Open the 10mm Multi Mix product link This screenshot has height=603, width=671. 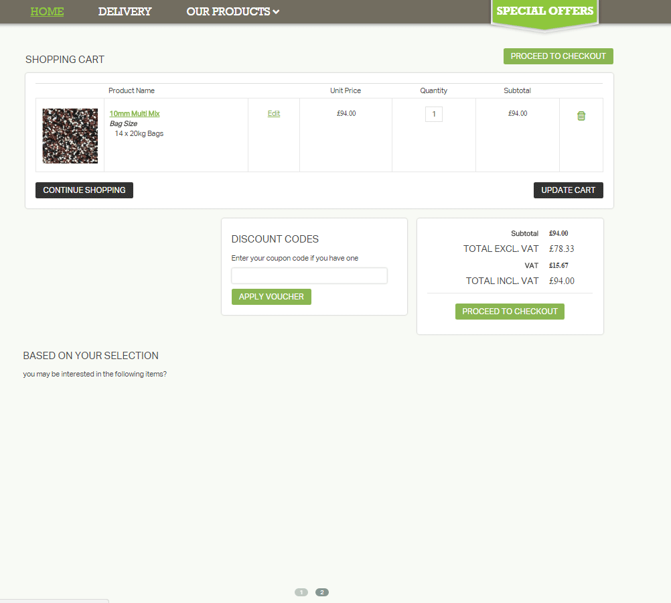pos(135,114)
